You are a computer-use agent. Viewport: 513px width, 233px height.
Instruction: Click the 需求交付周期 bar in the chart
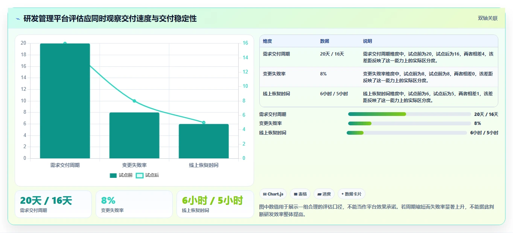click(65, 101)
